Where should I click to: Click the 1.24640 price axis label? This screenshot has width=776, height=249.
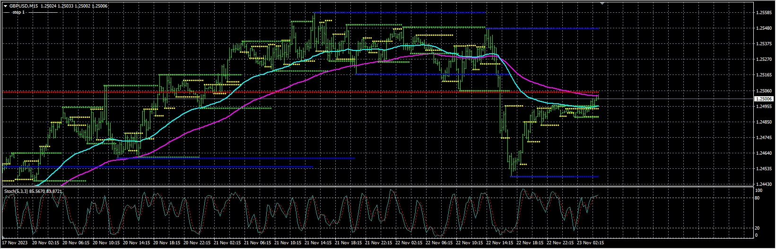point(764,153)
